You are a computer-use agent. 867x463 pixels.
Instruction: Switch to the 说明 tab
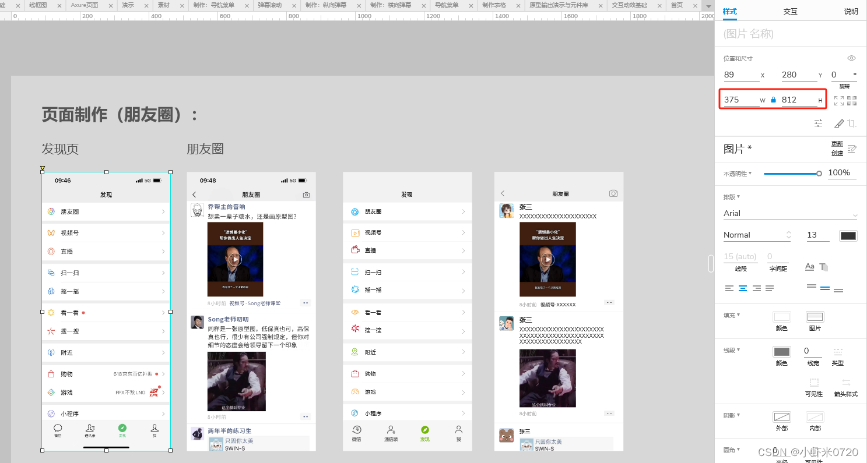[x=851, y=11]
